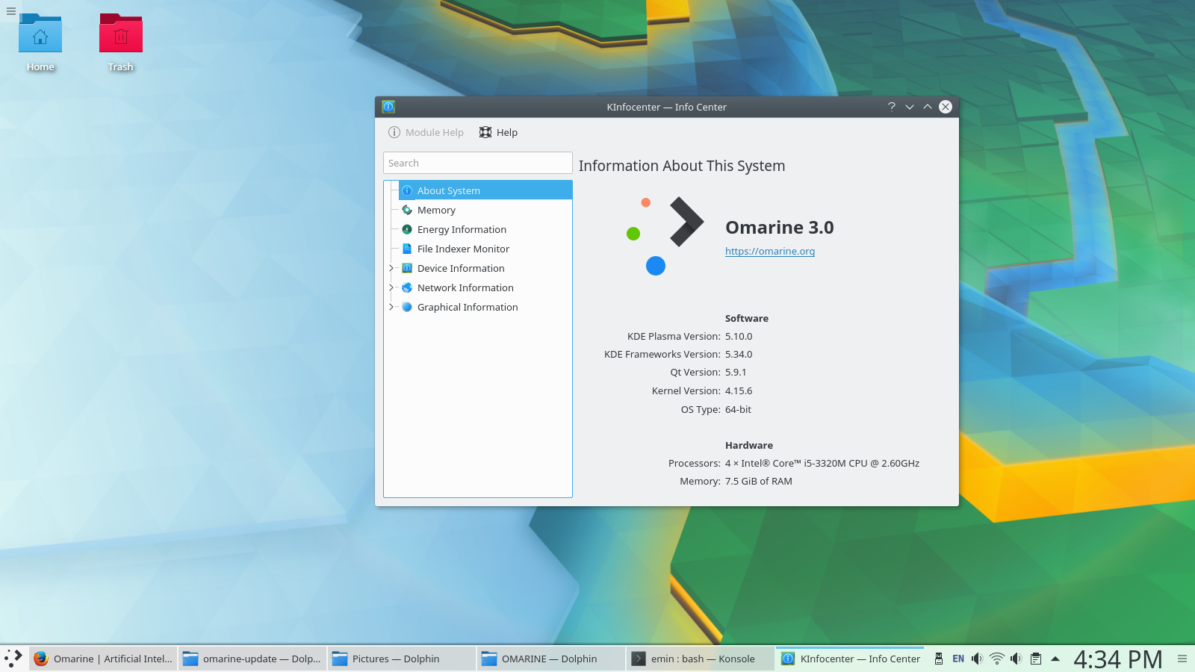The image size is (1195, 672).
Task: Click the Search input field
Action: [478, 163]
